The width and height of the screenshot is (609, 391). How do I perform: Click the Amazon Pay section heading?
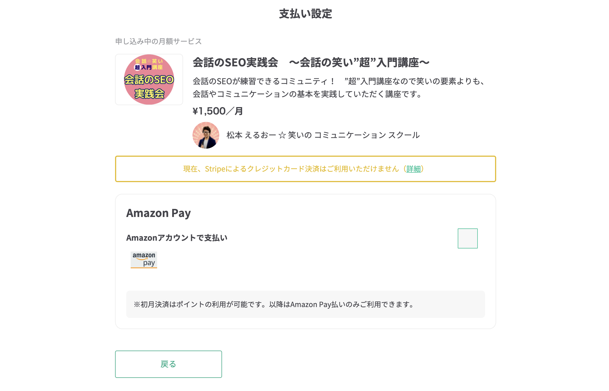158,213
